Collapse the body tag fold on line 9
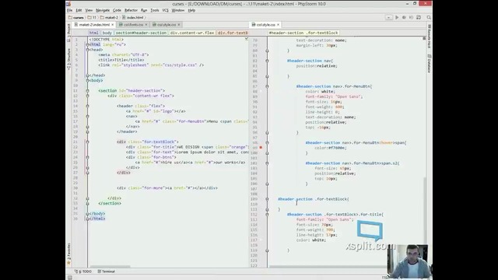The image size is (498, 280). 88,81
